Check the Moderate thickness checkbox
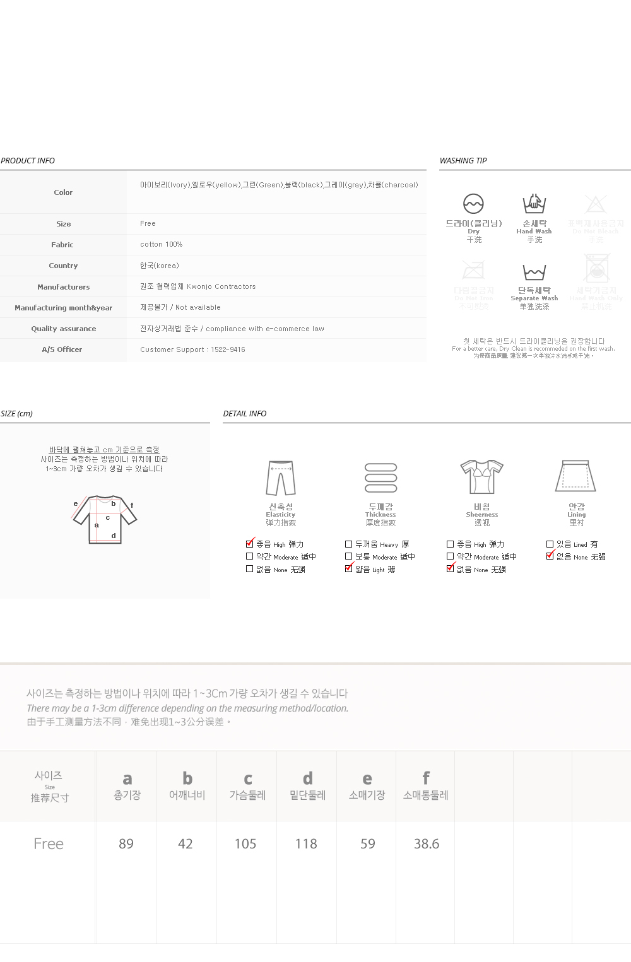Screen dimensions: 631x962 point(349,556)
